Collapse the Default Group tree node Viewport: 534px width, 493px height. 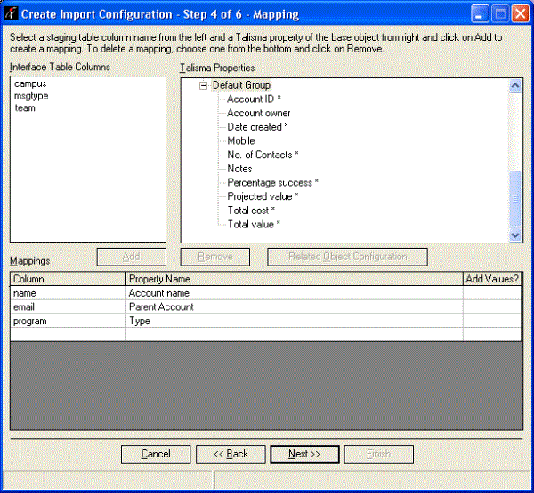click(203, 85)
